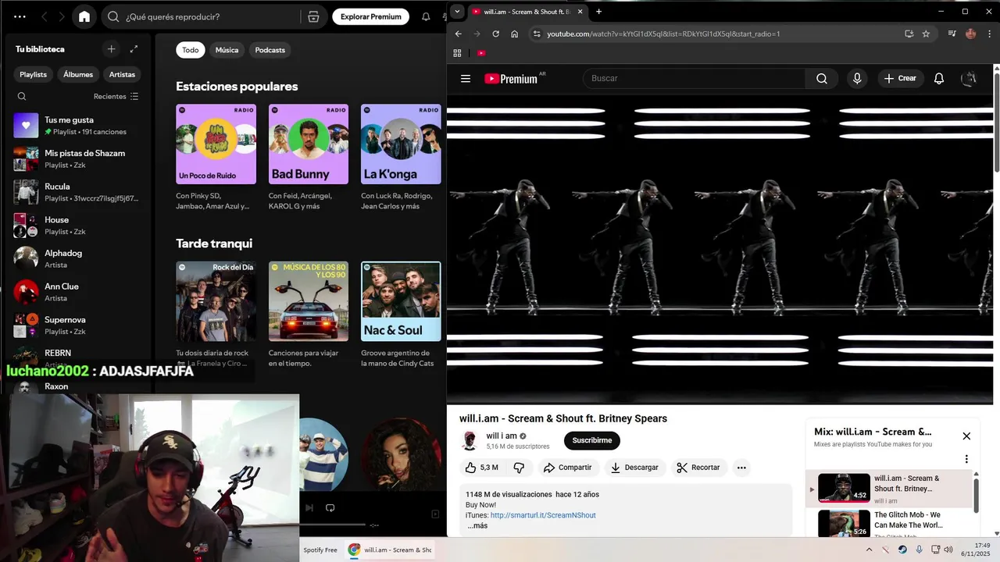Open a new Chrome tab

(598, 12)
